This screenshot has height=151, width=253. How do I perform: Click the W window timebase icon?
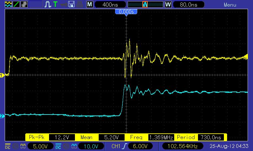click(x=168, y=4)
